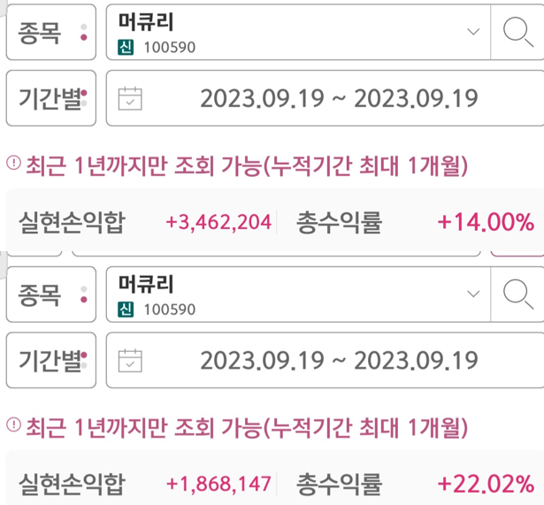Screen dimensions: 544x505
Task: Select the lower 2023.09.19 ~ 2023.09.19 date field
Action: pyautogui.click(x=326, y=360)
